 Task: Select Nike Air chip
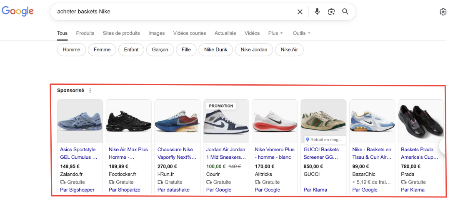tap(290, 49)
